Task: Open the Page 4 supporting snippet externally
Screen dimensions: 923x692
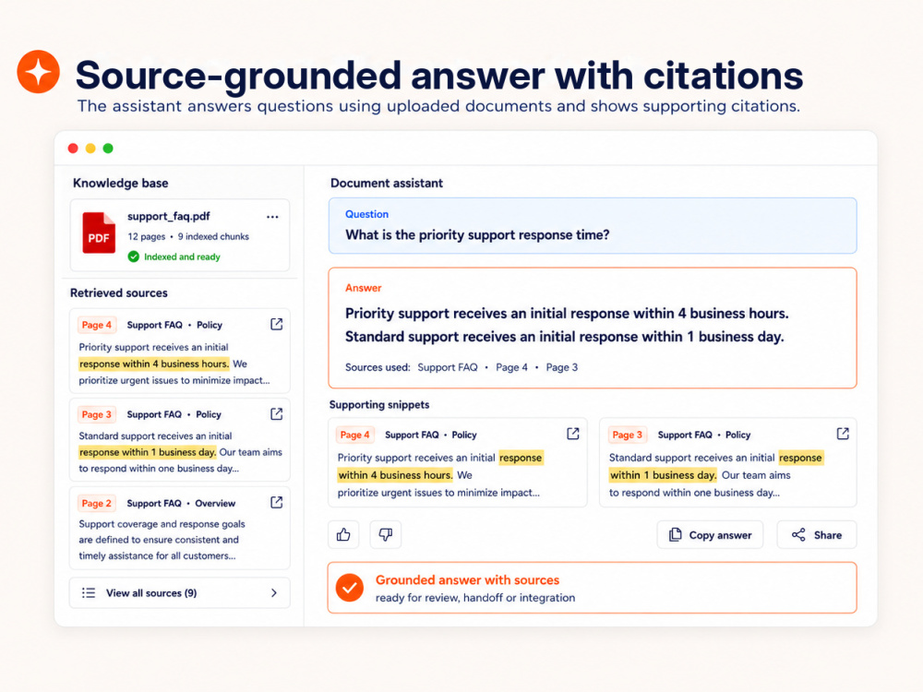Action: coord(573,434)
